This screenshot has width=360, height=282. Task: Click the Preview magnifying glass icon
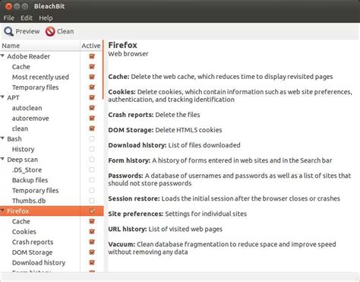pyautogui.click(x=8, y=31)
